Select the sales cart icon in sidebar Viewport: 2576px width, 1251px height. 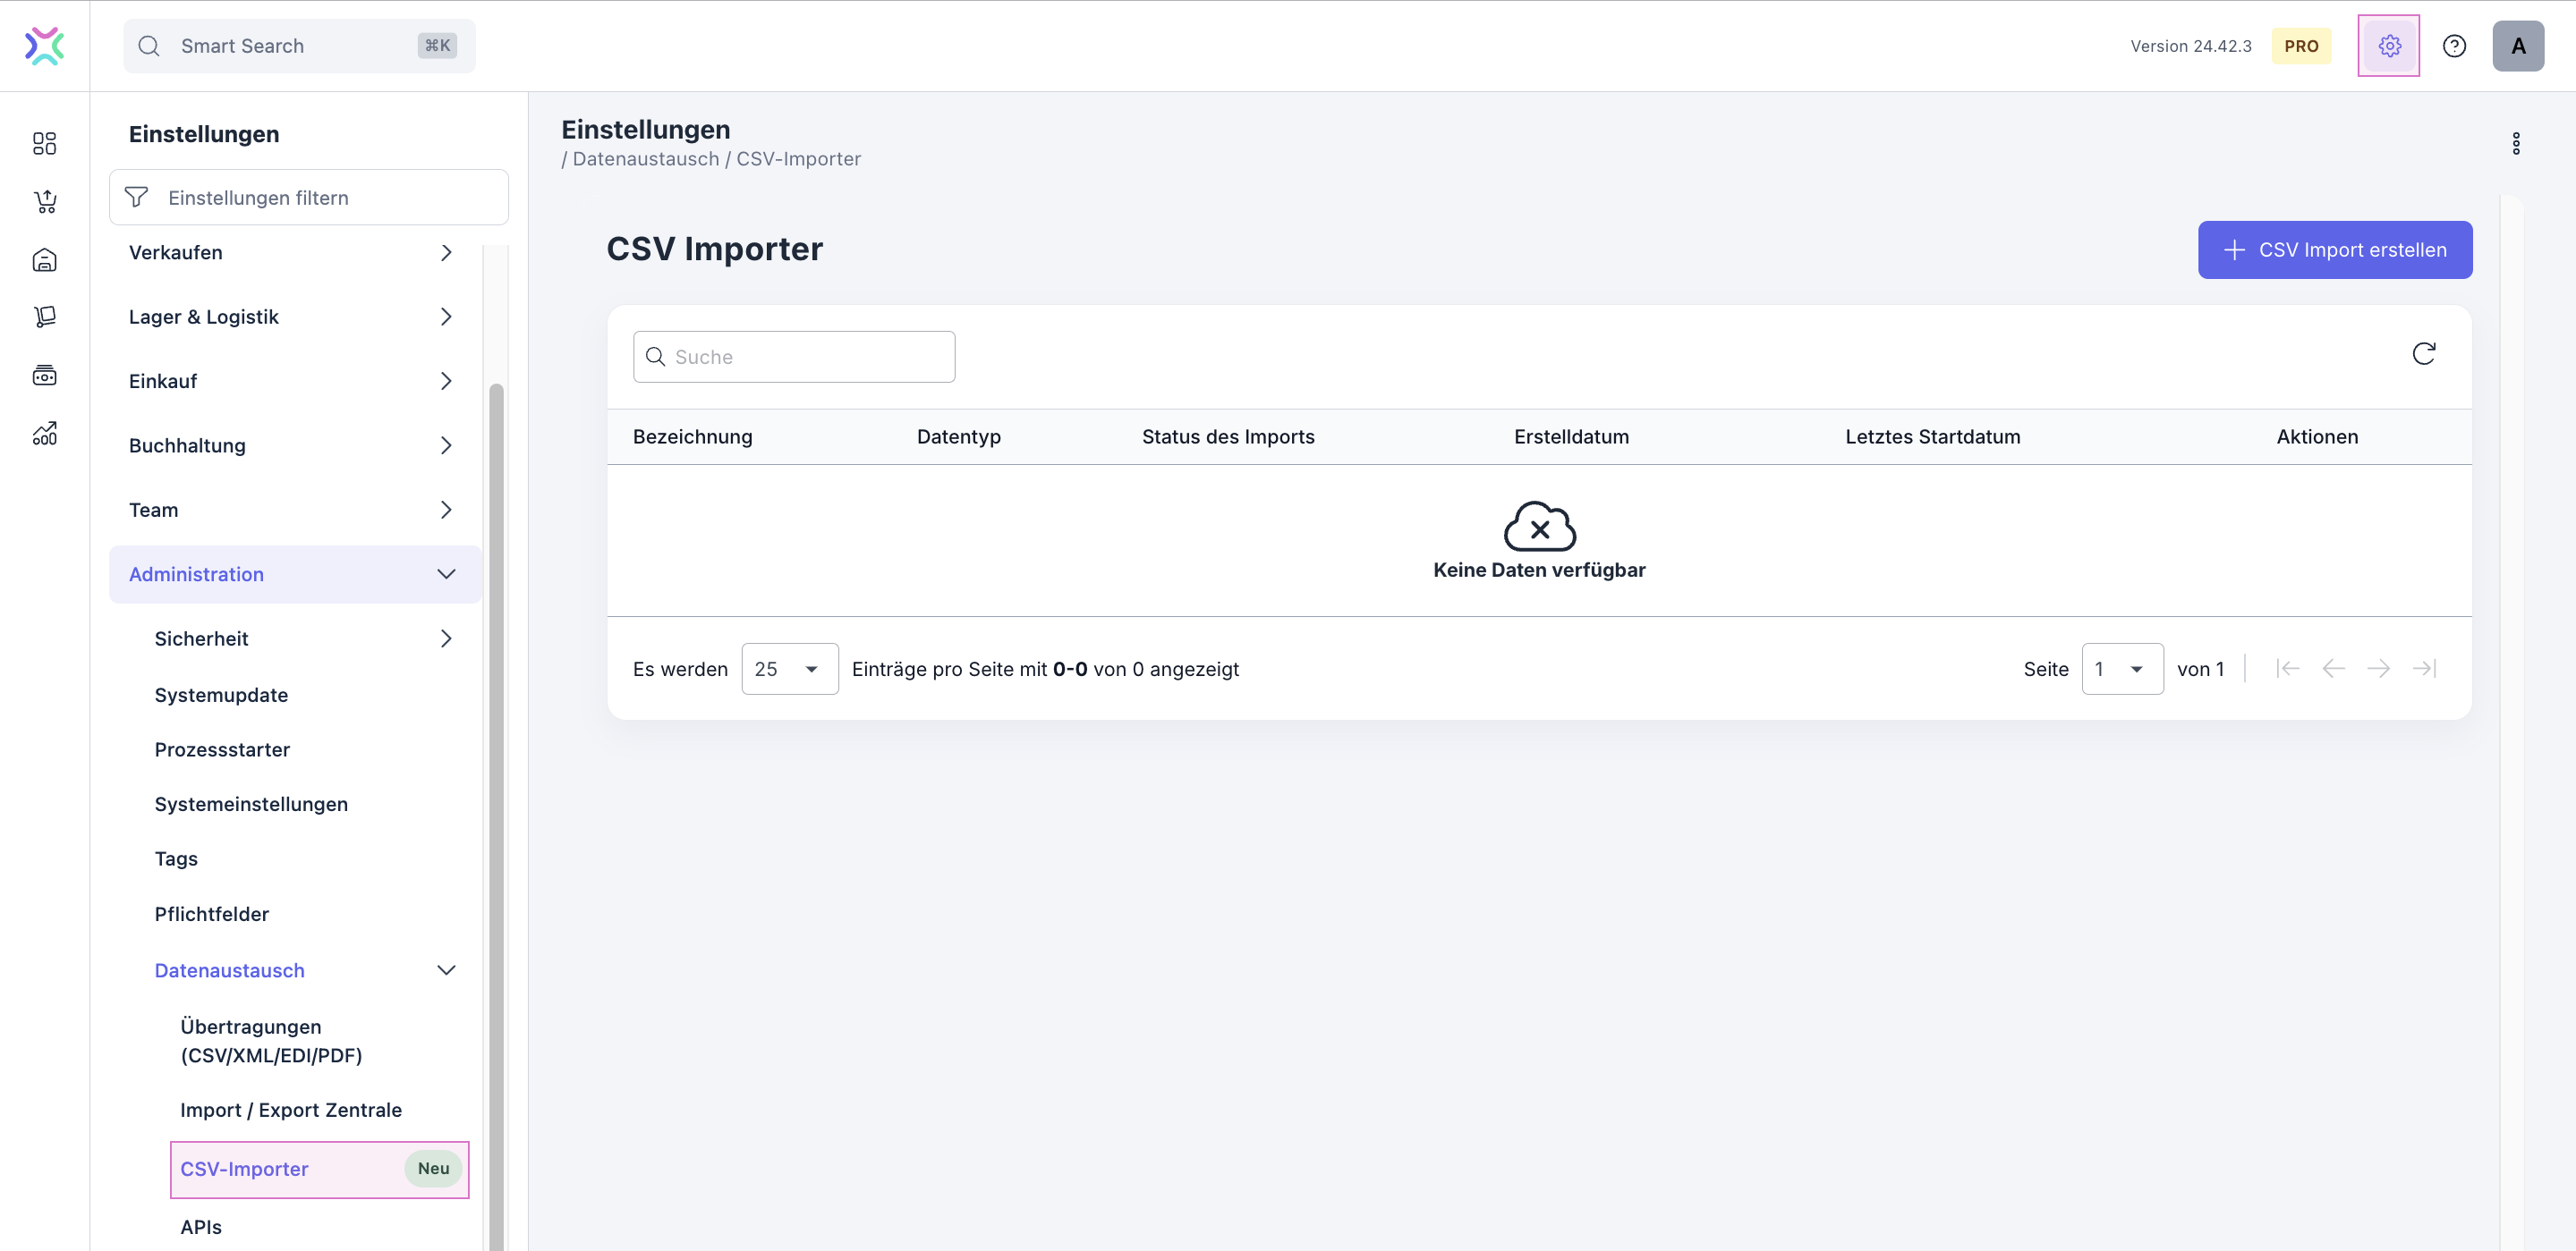click(44, 201)
